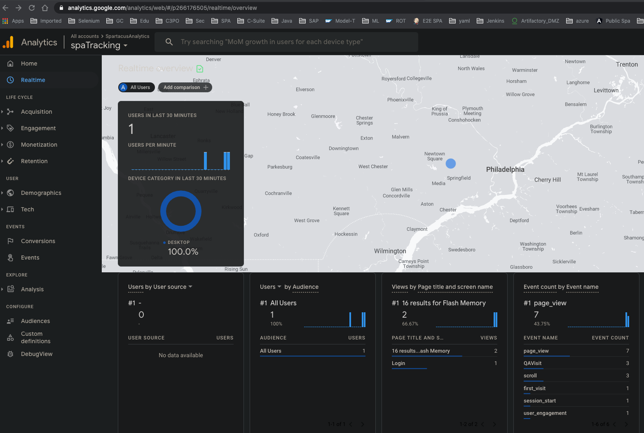Expand the Demographics section arrow
The image size is (644, 433).
(x=2, y=193)
